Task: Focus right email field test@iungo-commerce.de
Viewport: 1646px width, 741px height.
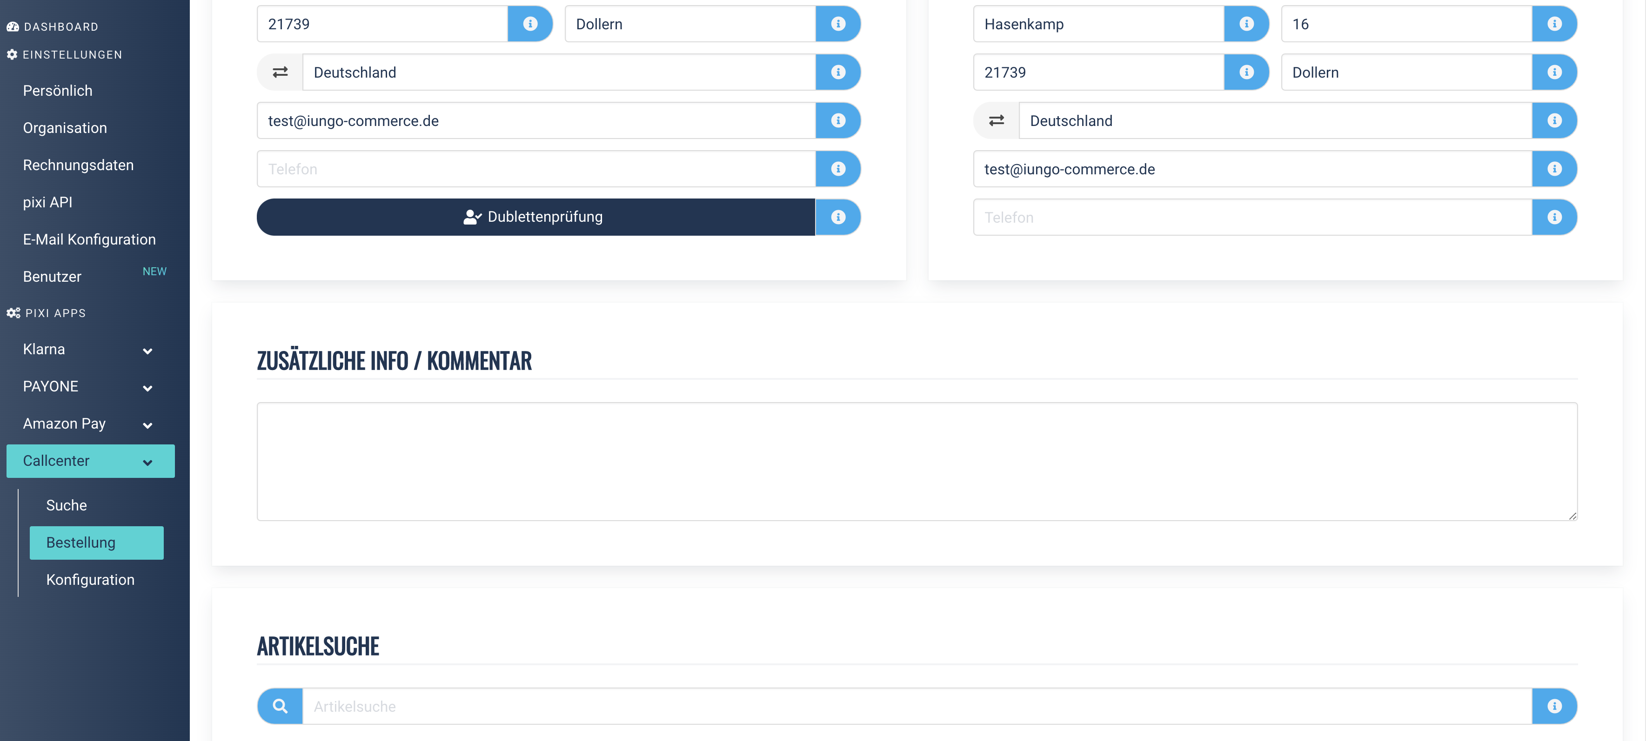Action: pyautogui.click(x=1252, y=169)
